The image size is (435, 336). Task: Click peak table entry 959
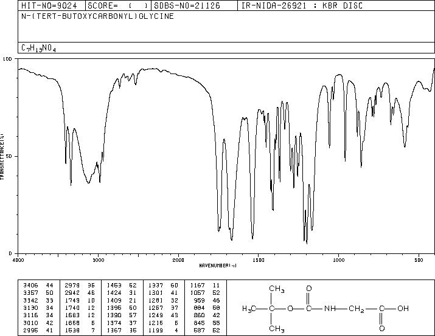tap(199, 300)
